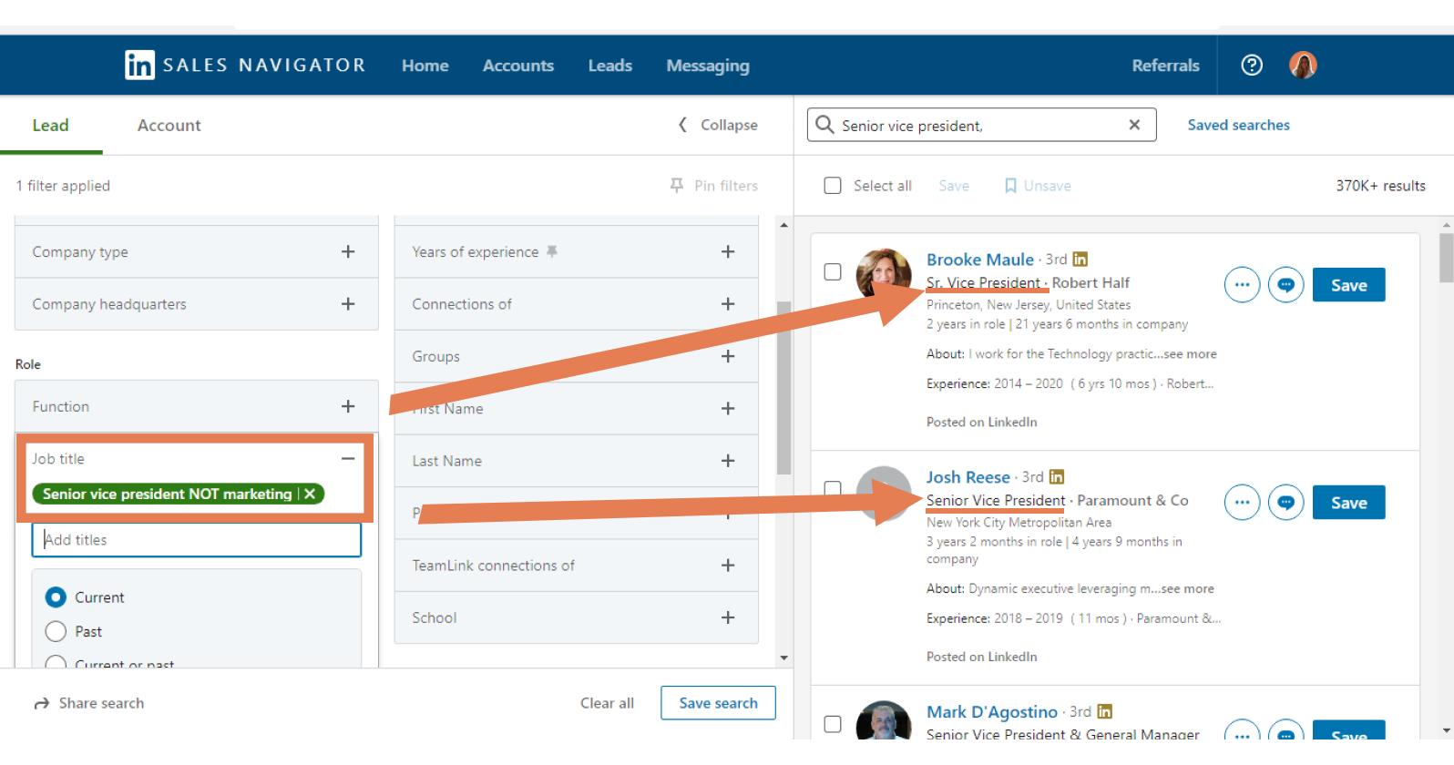
Task: Go to Home in navigation bar
Action: [x=425, y=66]
